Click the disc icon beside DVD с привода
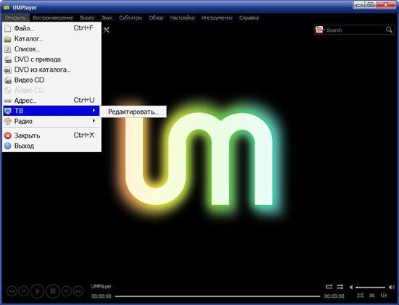The image size is (399, 305). click(8, 59)
